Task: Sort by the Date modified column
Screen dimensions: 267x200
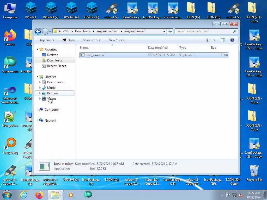Action: tap(162, 48)
